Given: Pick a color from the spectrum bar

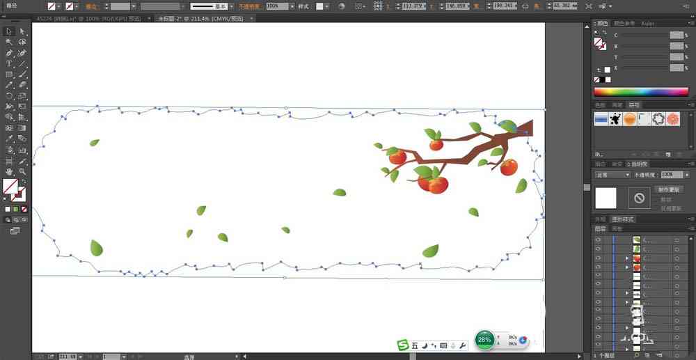Looking at the screenshot, I should [x=641, y=92].
